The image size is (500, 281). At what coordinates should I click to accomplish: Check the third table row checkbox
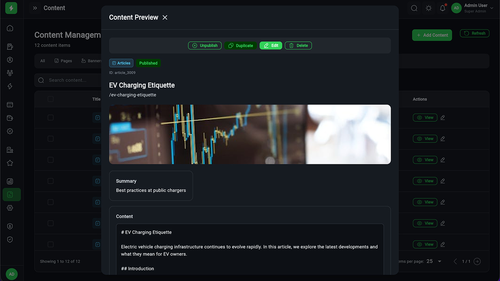(50, 160)
